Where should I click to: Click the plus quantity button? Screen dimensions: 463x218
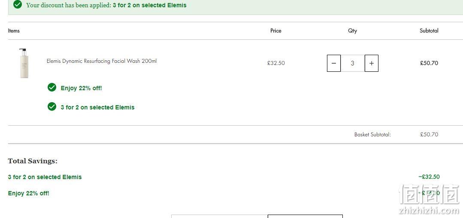click(x=372, y=63)
